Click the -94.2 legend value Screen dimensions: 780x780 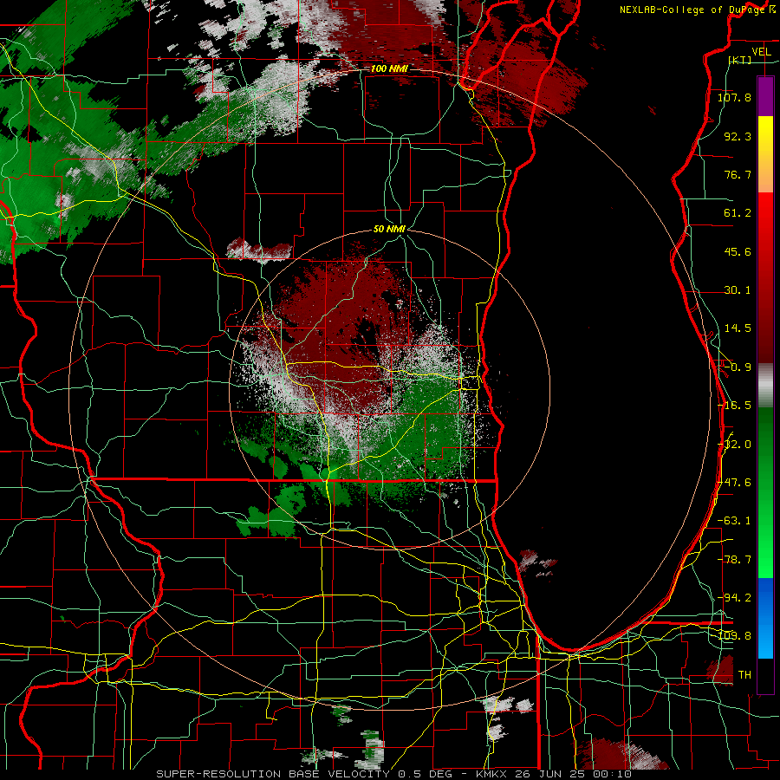tap(734, 597)
